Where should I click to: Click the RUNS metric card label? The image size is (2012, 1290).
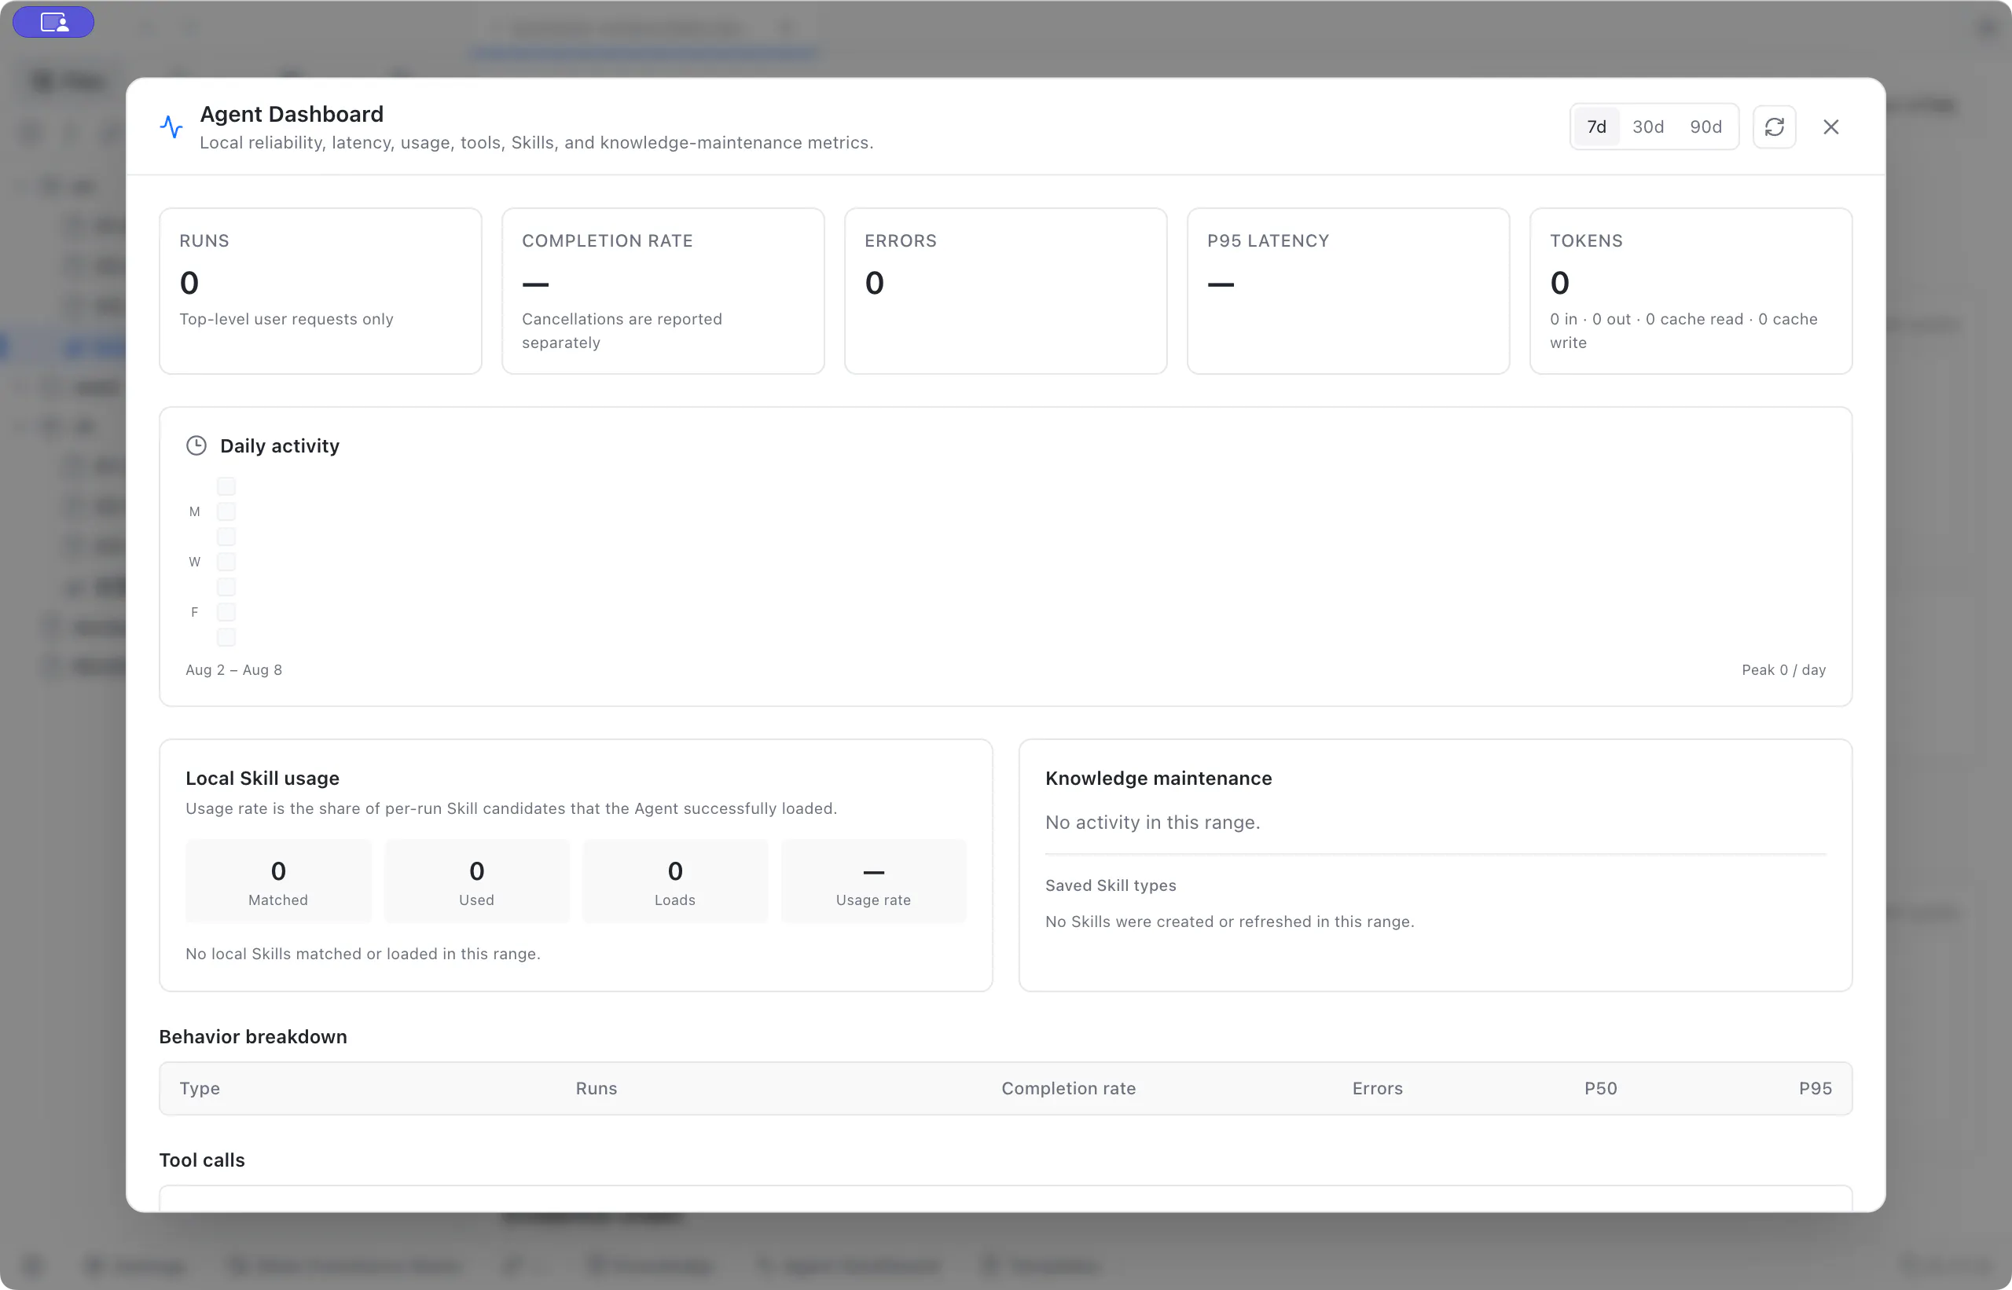pyautogui.click(x=204, y=240)
